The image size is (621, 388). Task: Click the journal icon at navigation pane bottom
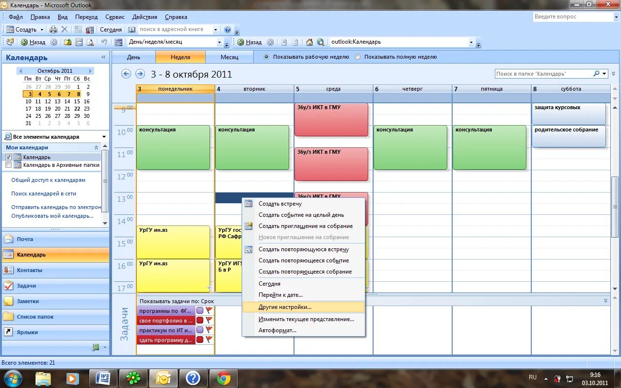pyautogui.click(x=96, y=347)
